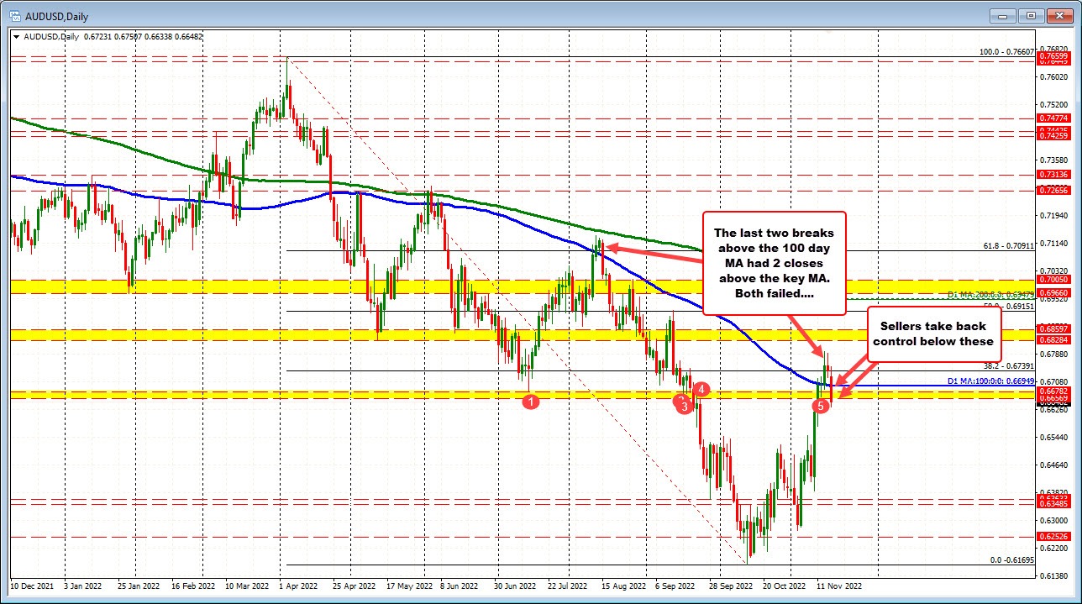Image resolution: width=1082 pixels, height=604 pixels.
Task: Click the date label 10 Mar 2022
Action: point(248,585)
